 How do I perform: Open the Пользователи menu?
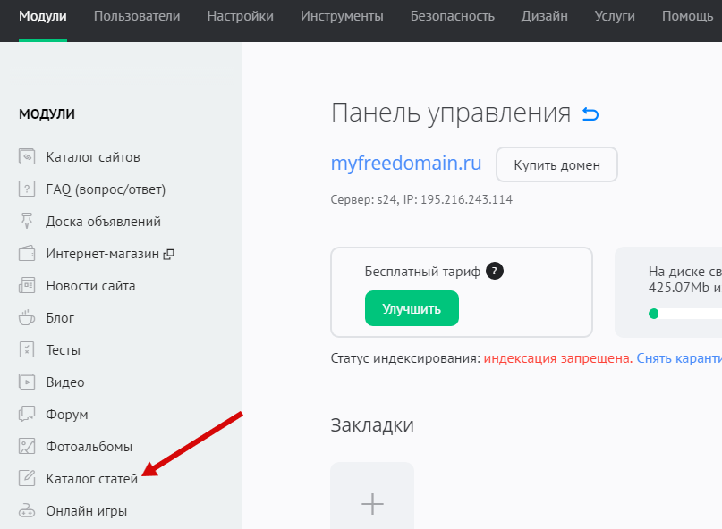137,16
